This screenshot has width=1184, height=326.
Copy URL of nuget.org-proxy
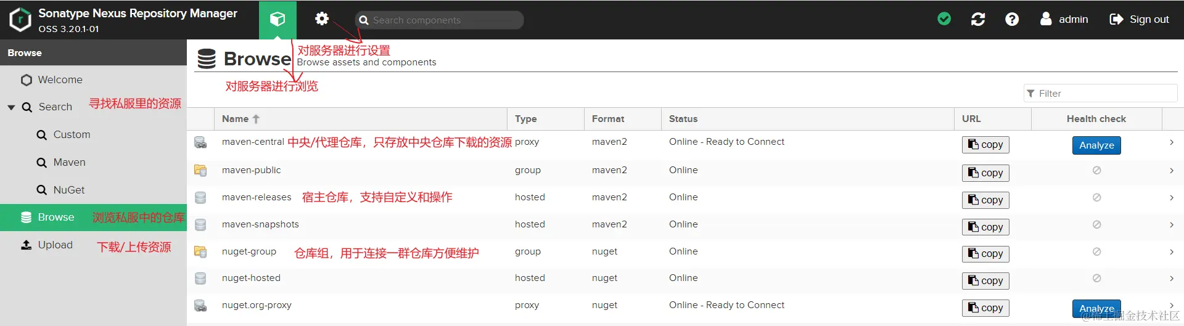[985, 308]
